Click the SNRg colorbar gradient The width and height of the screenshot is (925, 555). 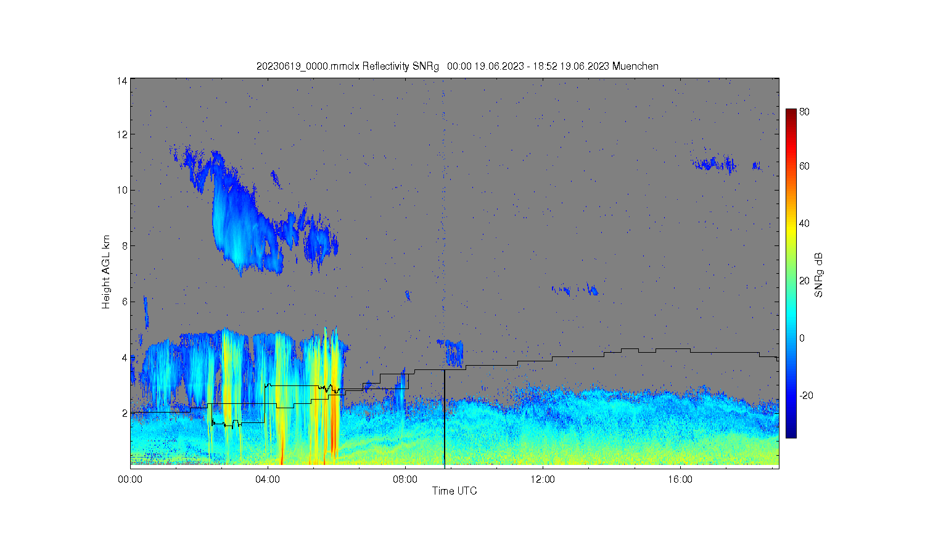point(791,273)
